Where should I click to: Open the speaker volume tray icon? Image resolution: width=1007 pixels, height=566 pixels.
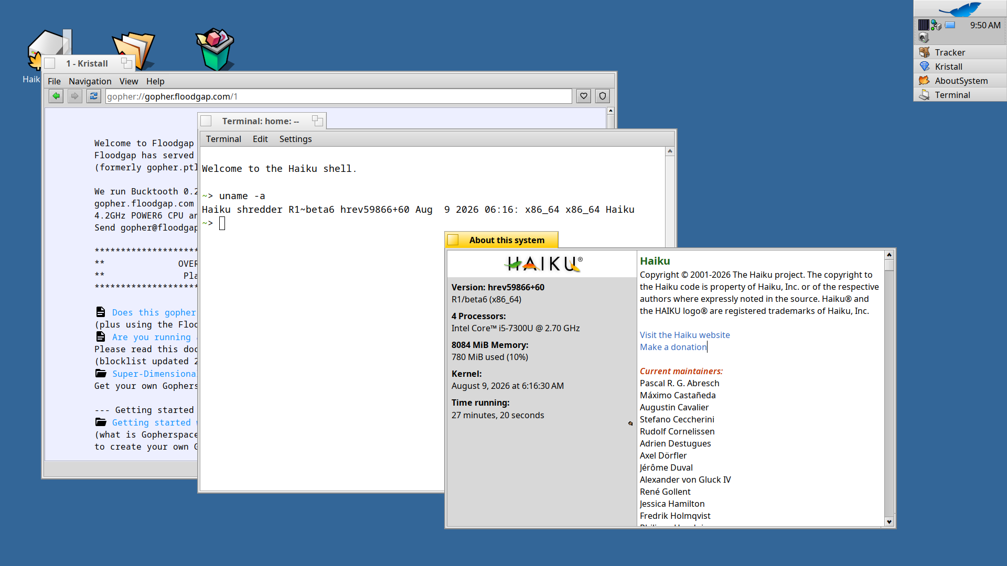pyautogui.click(x=924, y=38)
